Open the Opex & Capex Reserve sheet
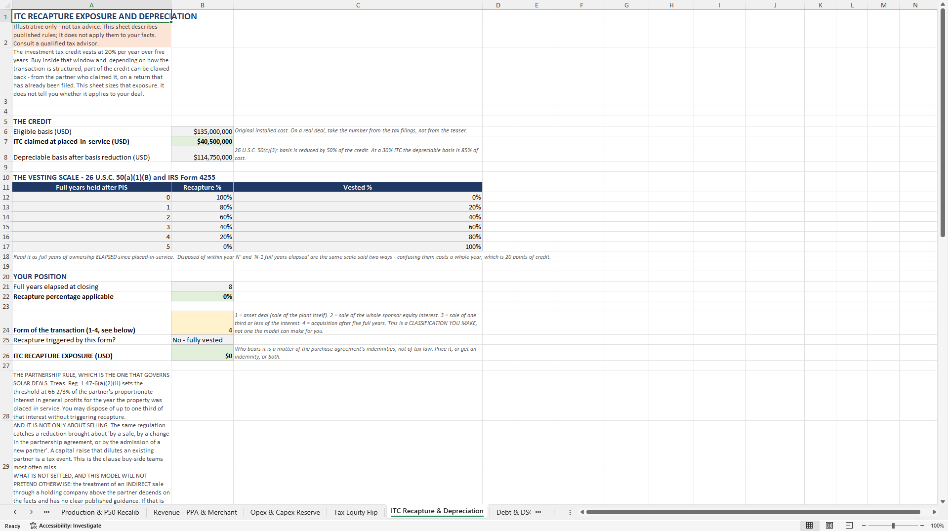 coord(285,512)
